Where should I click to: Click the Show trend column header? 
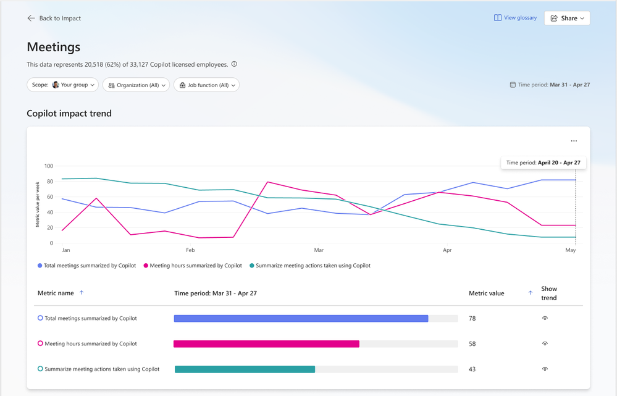[549, 293]
